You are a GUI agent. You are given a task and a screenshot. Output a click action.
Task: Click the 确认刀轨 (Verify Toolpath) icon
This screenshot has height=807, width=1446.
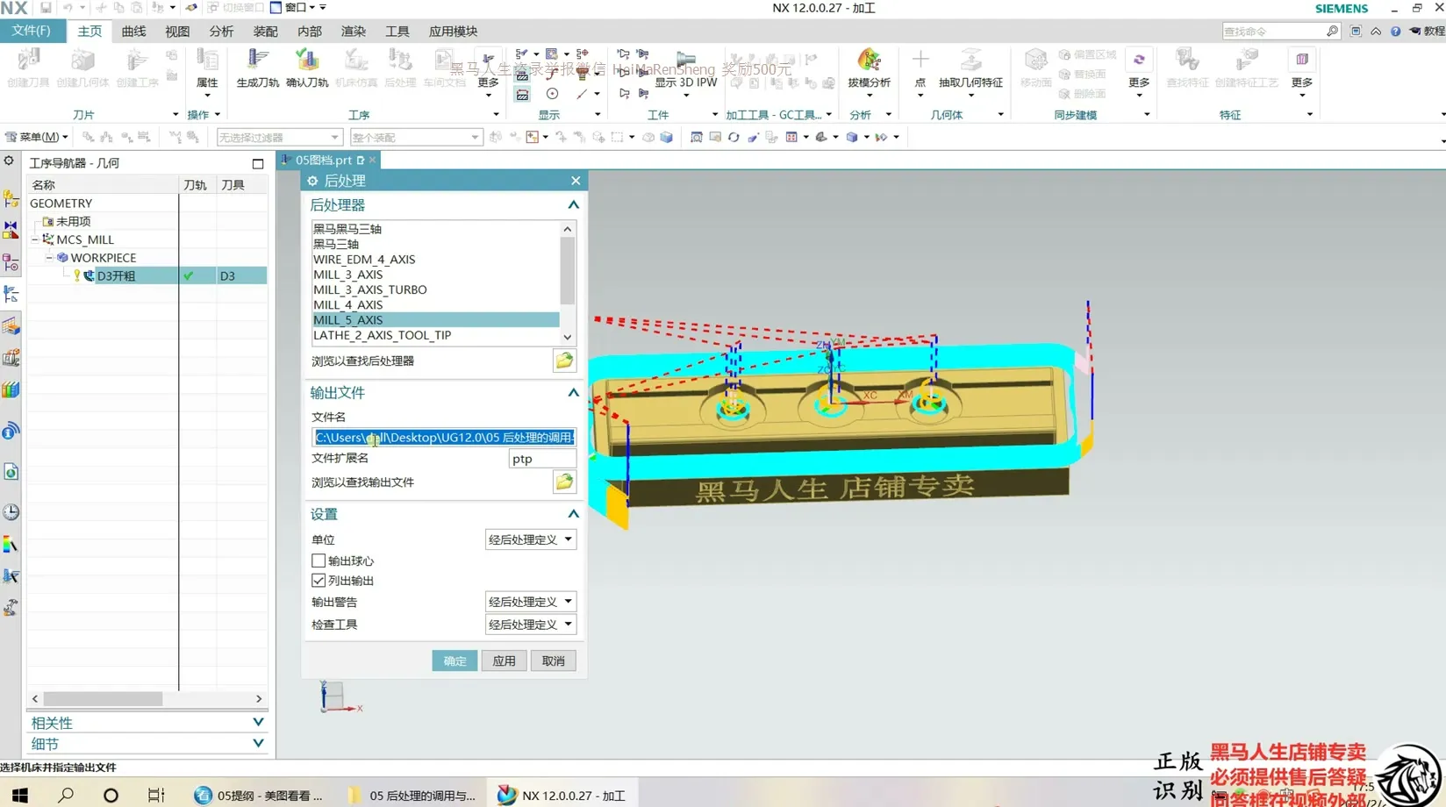(x=306, y=68)
